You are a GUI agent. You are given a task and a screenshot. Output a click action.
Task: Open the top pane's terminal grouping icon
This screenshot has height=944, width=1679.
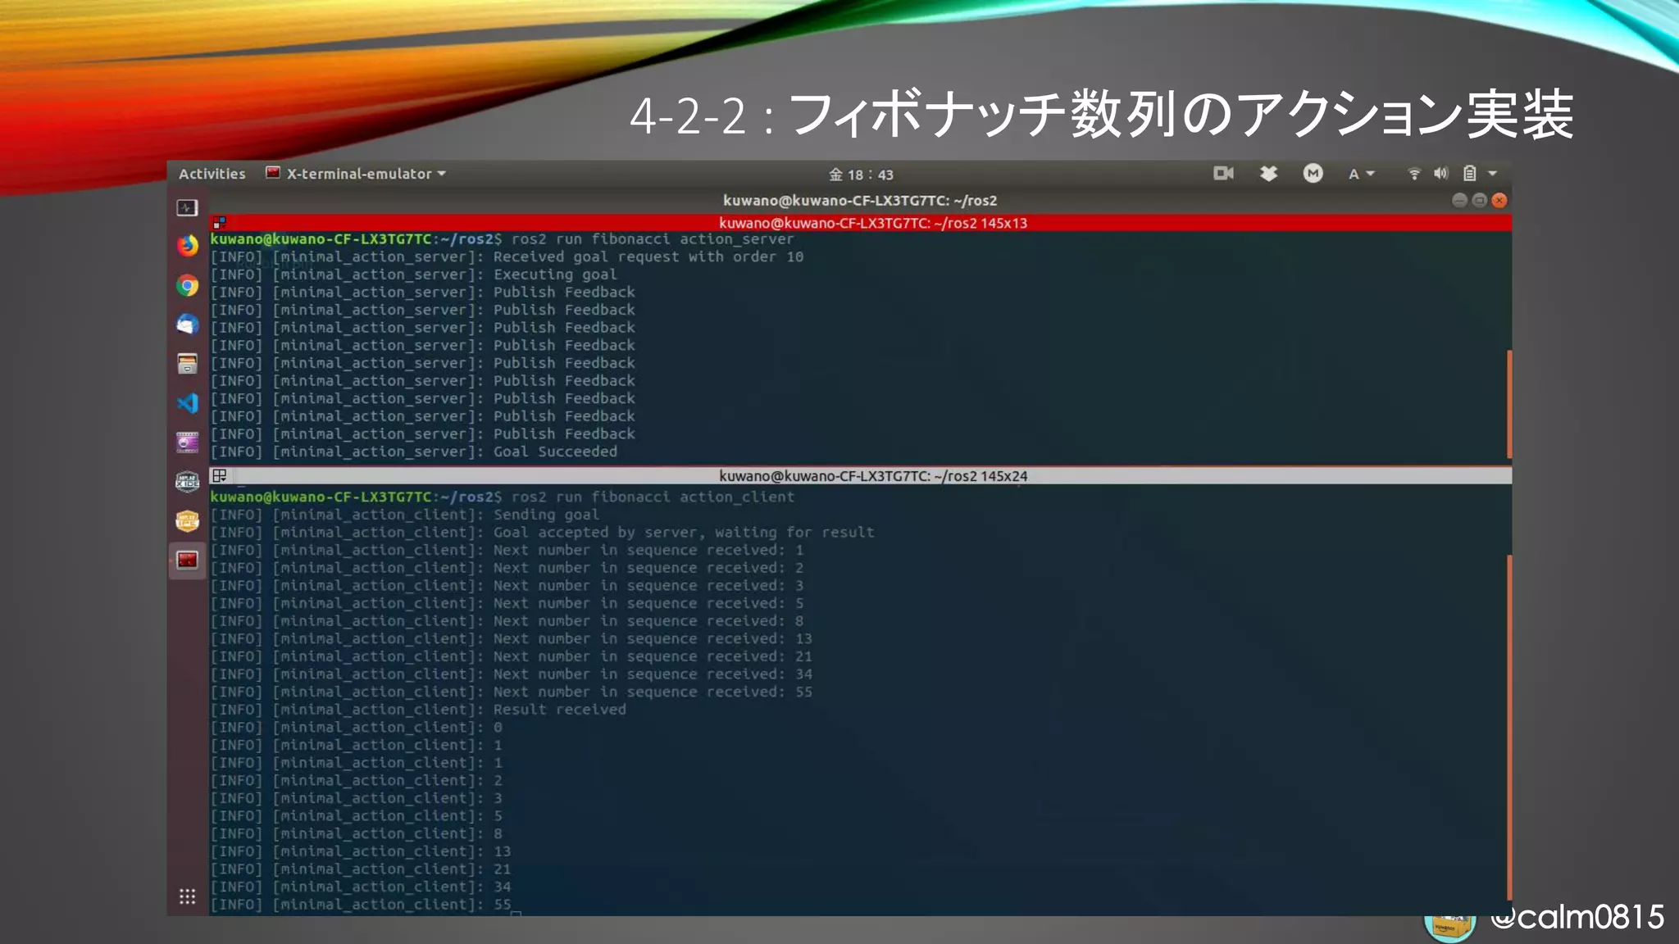point(219,222)
